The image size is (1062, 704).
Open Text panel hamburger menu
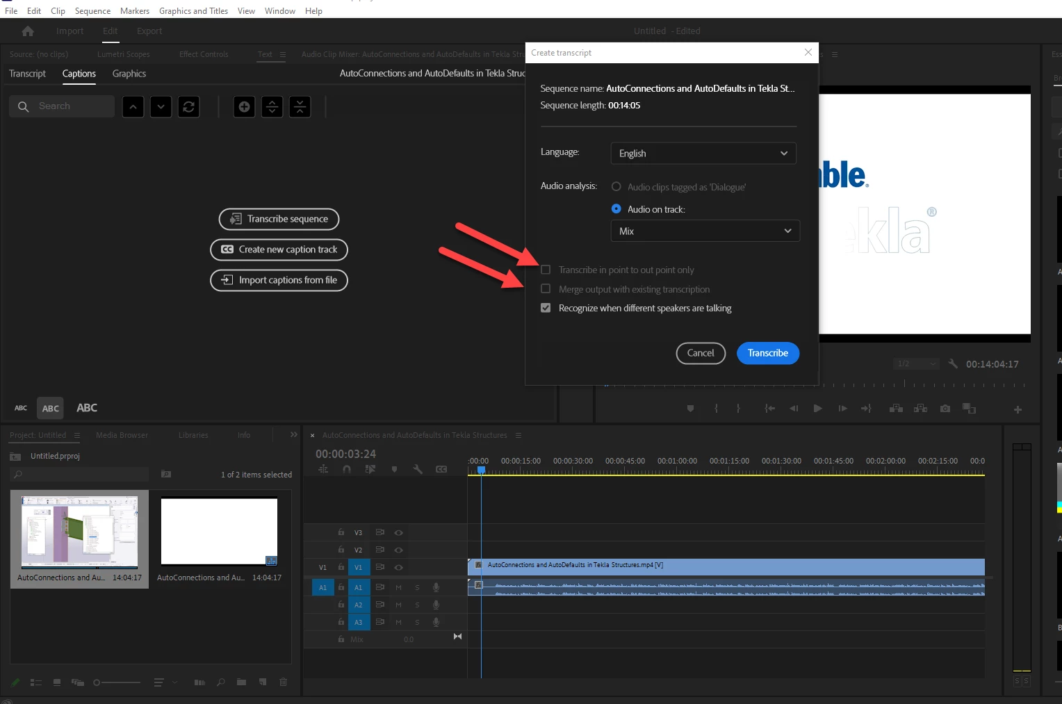click(283, 54)
